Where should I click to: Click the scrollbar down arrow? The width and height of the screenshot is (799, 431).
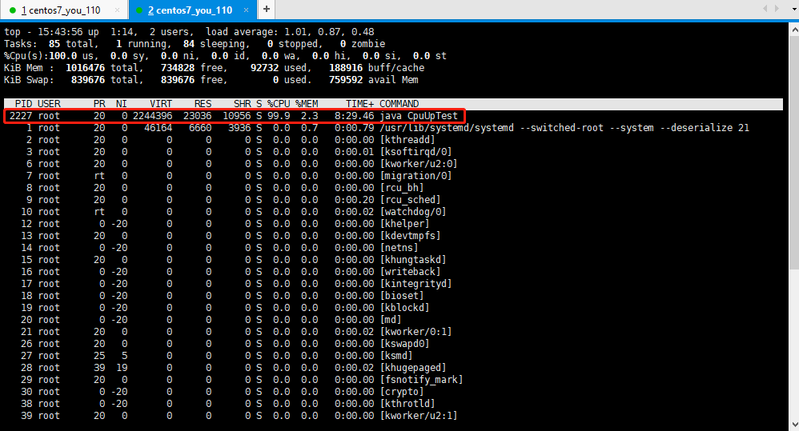pos(794,424)
